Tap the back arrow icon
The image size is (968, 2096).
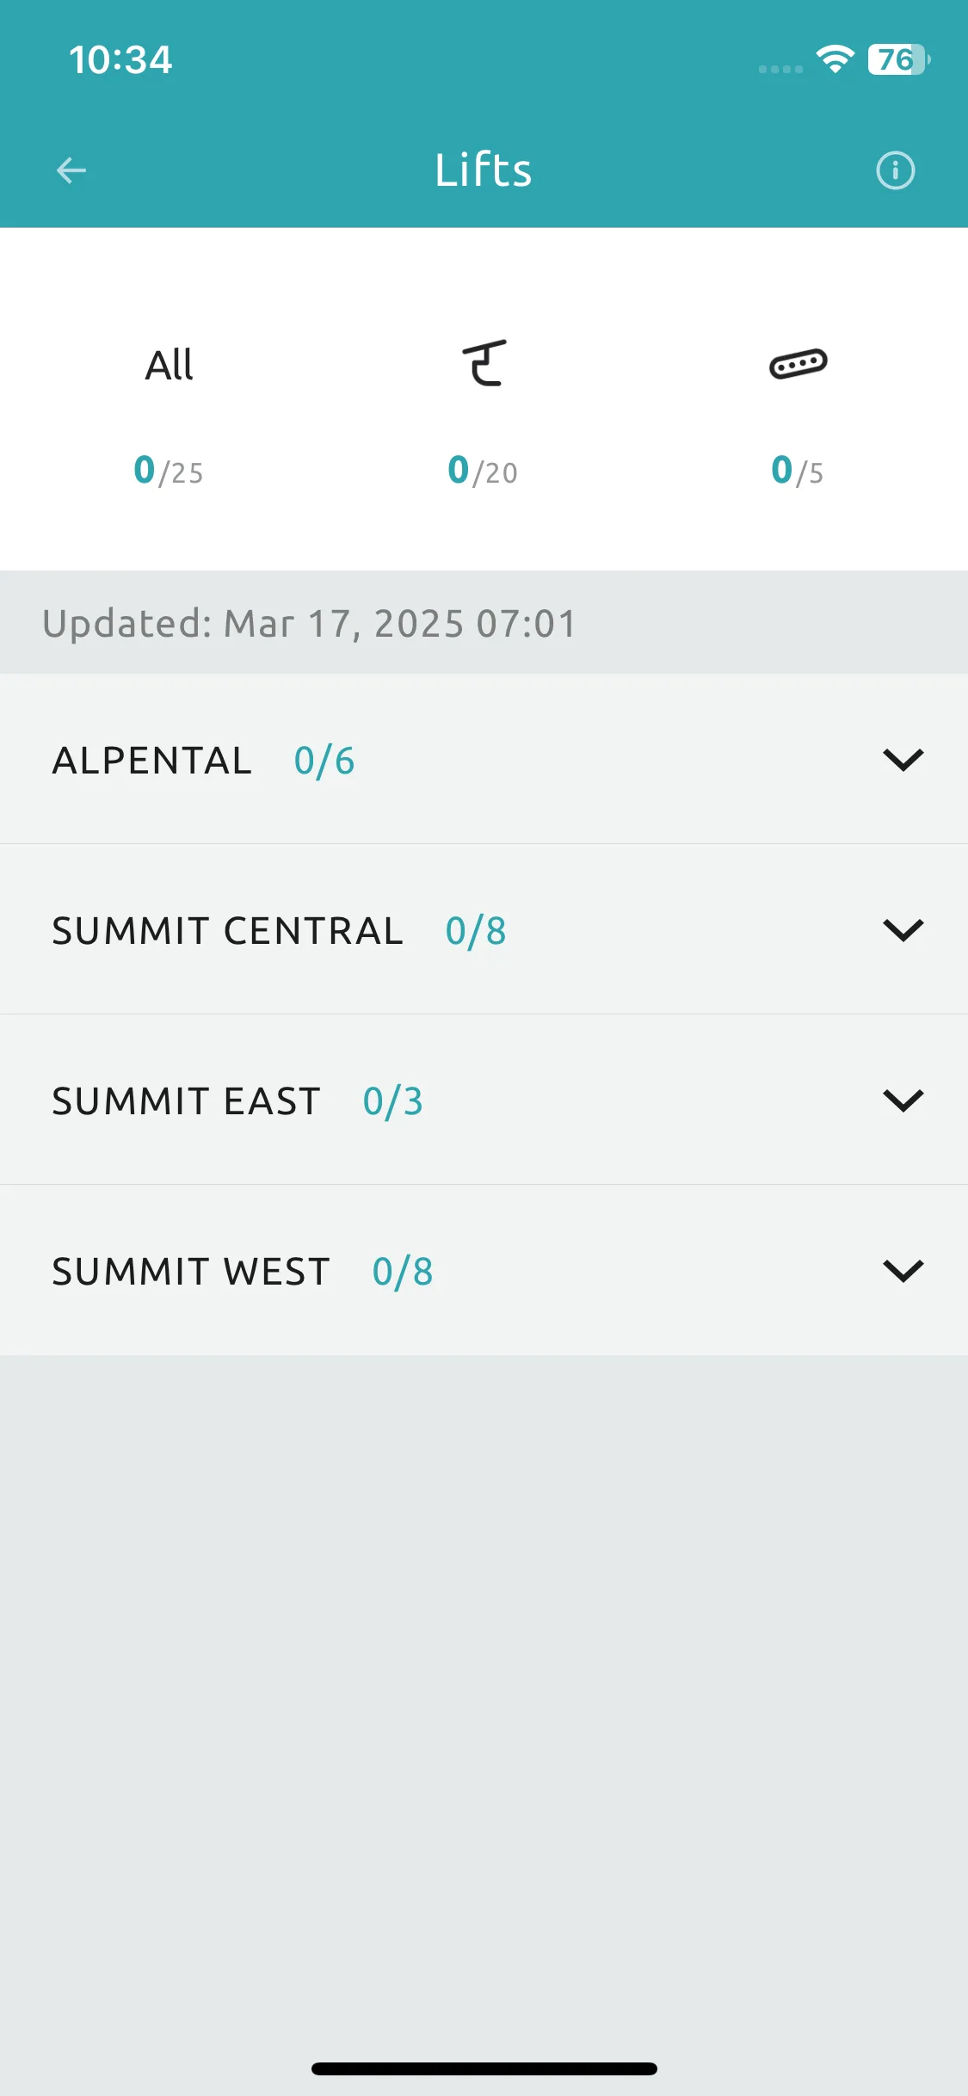pos(71,170)
